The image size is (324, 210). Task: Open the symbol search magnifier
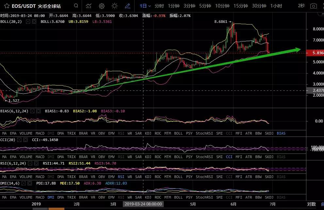76,6
